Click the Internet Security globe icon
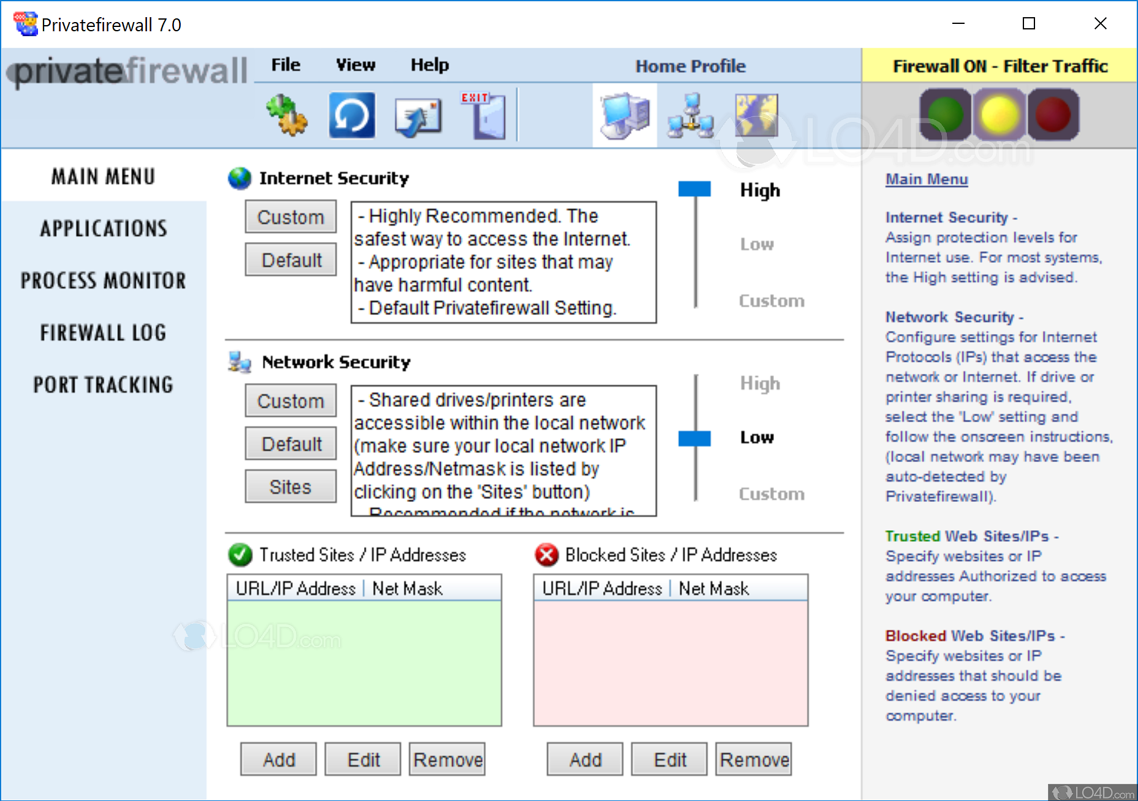The height and width of the screenshot is (801, 1138). [239, 178]
